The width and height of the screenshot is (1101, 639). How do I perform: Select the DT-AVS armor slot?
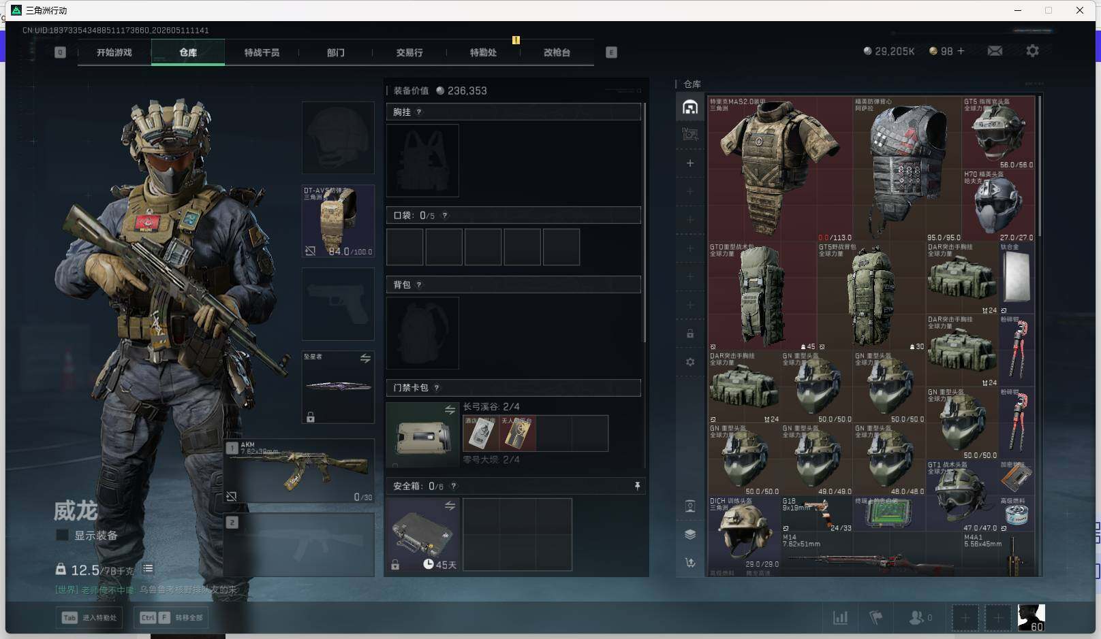pos(338,221)
